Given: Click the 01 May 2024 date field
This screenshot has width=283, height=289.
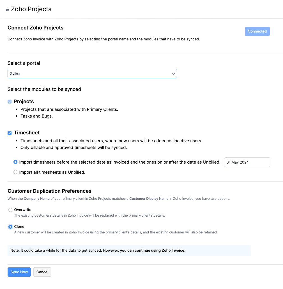Looking at the screenshot, I should click(x=247, y=162).
